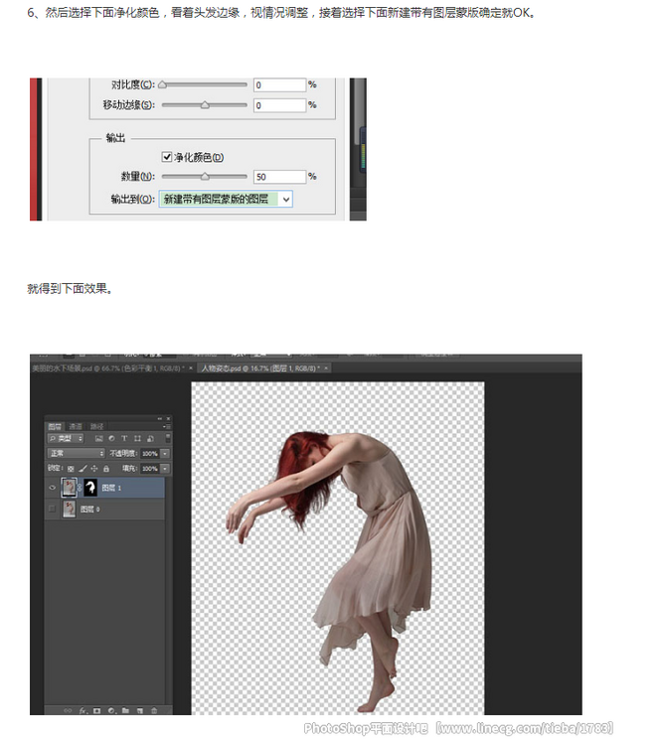The image size is (662, 745).
Task: Open blend mode 正常 dropdown
Action: pos(77,453)
